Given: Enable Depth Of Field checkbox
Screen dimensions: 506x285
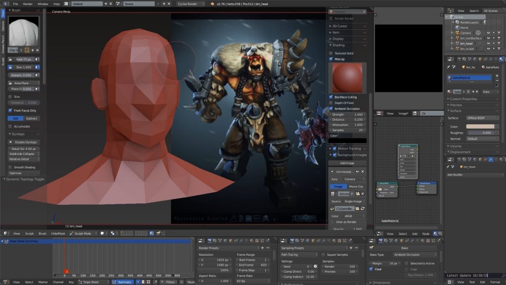Looking at the screenshot, I should coord(331,103).
